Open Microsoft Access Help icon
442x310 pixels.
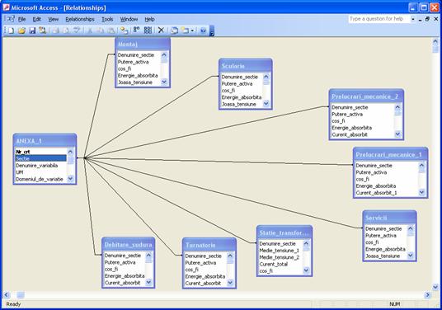point(203,31)
